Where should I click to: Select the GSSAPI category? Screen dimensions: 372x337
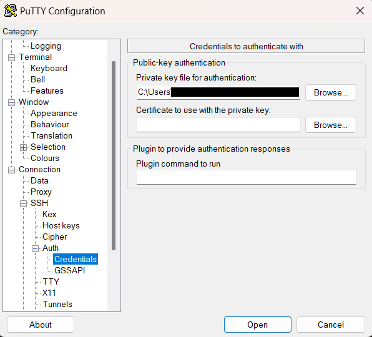click(69, 270)
